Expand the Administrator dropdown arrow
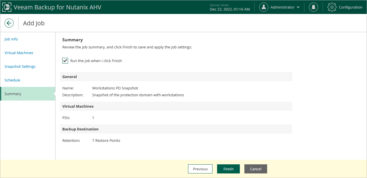This screenshot has height=178, width=367. [298, 7]
